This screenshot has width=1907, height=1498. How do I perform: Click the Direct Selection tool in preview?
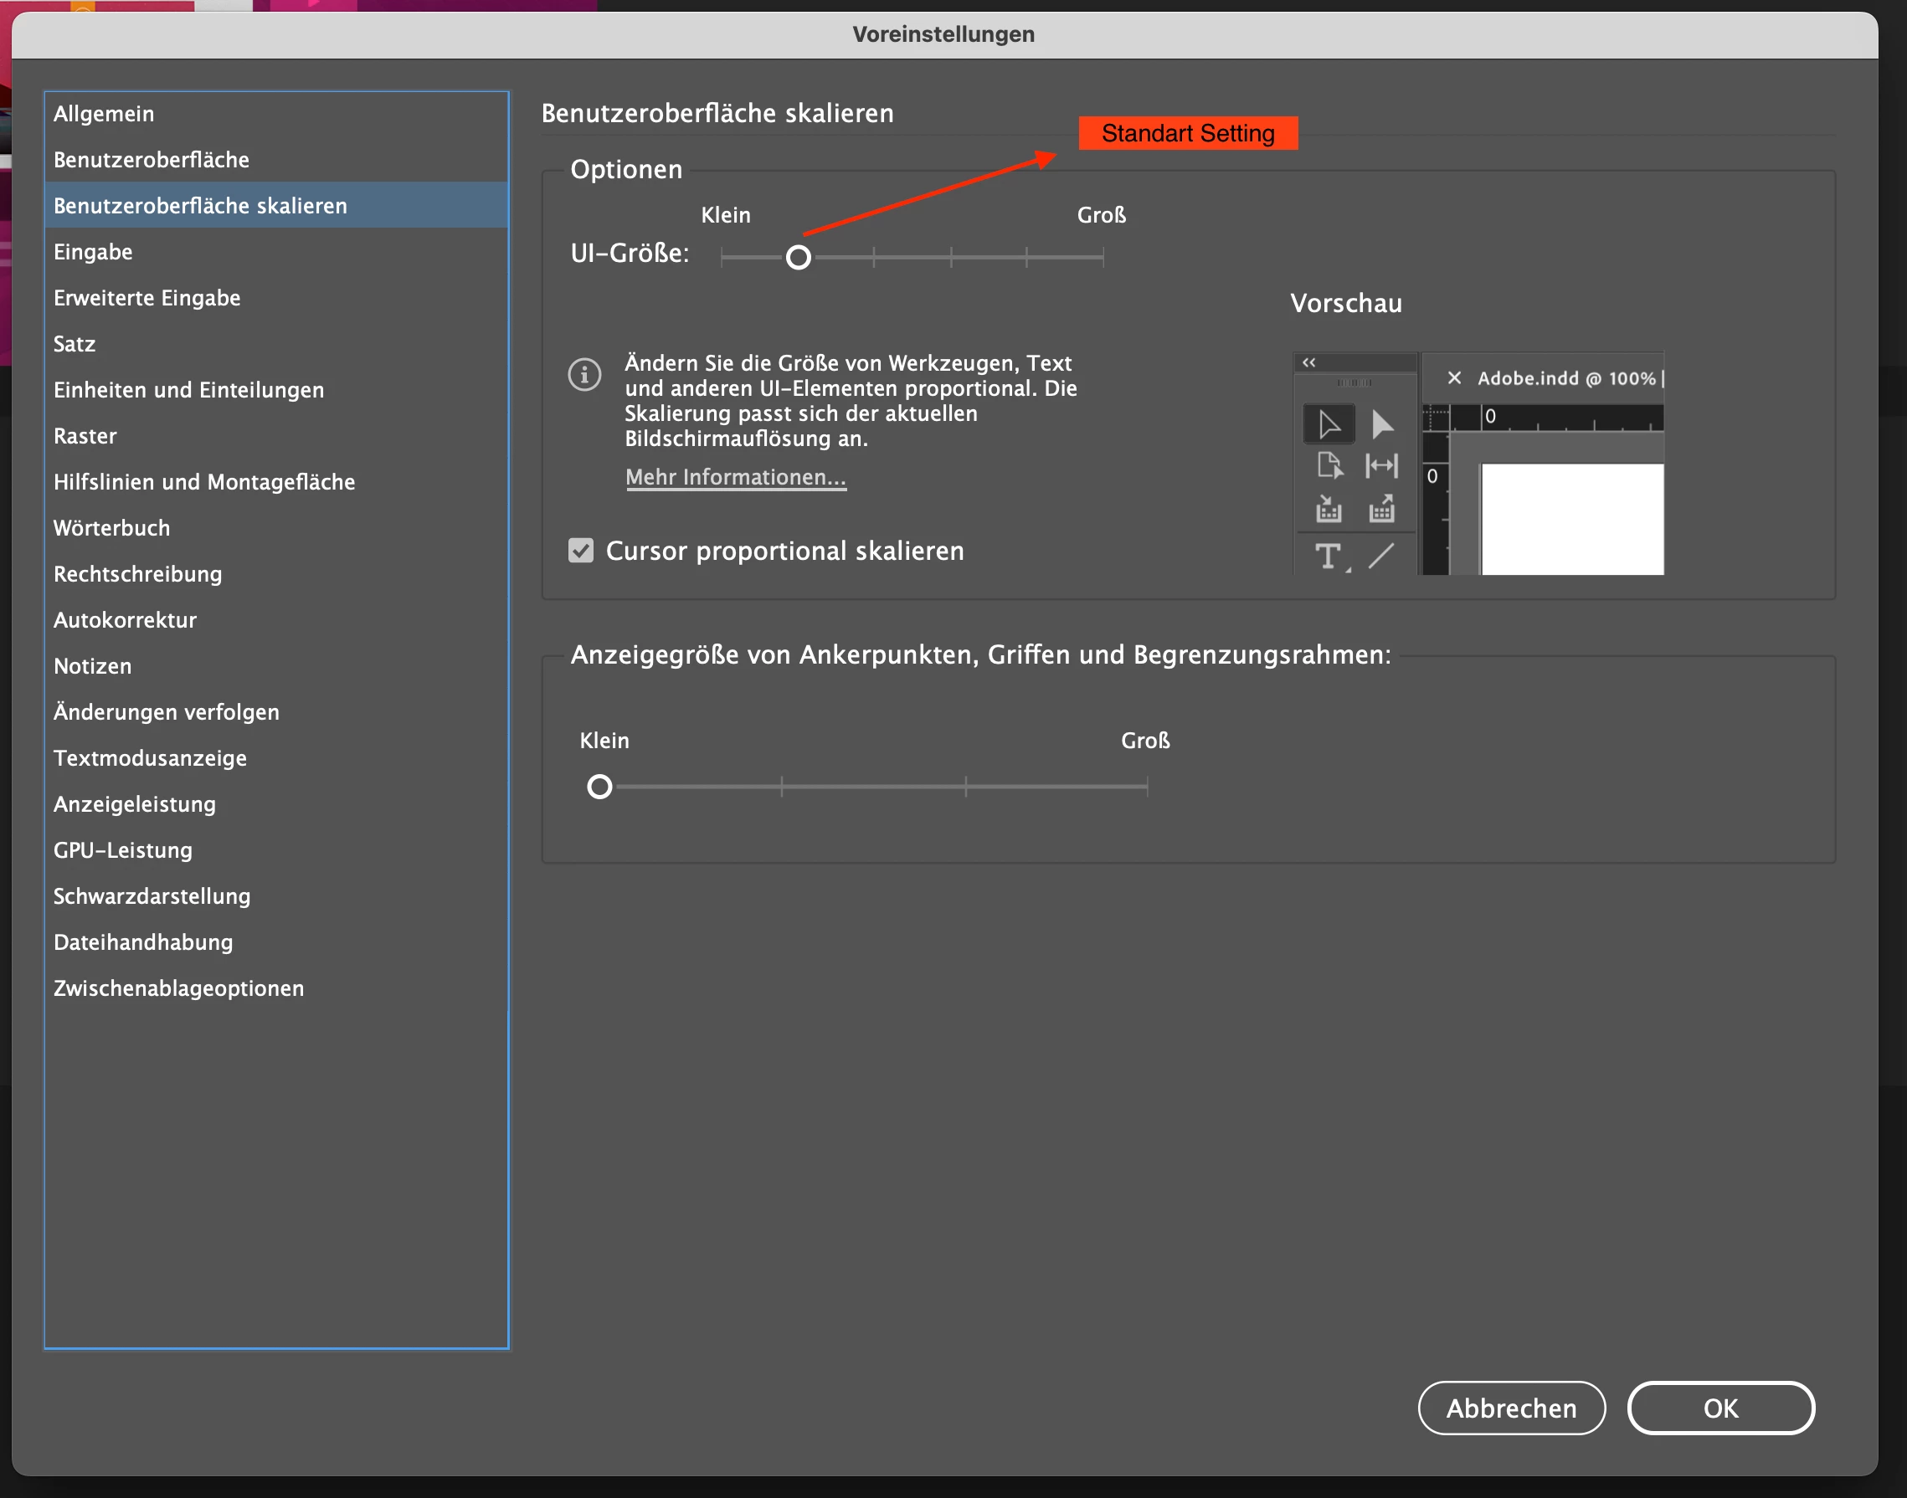pos(1381,424)
